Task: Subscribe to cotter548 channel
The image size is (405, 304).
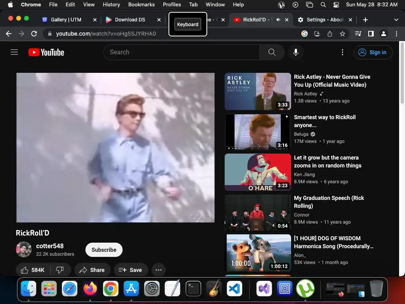Action: [x=104, y=250]
